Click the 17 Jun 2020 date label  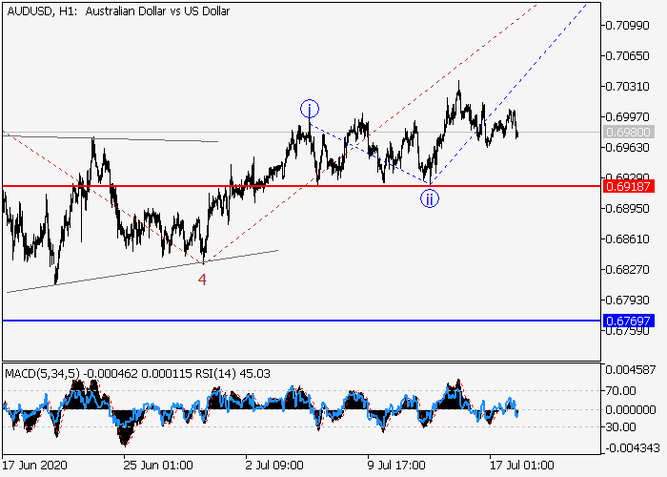[x=35, y=467]
